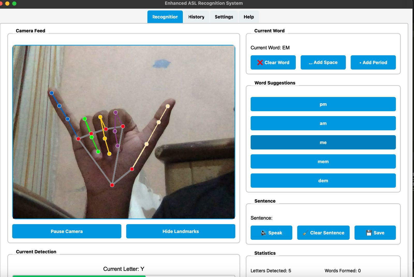
Task: Pick the "dem" word suggestion
Action: point(323,181)
